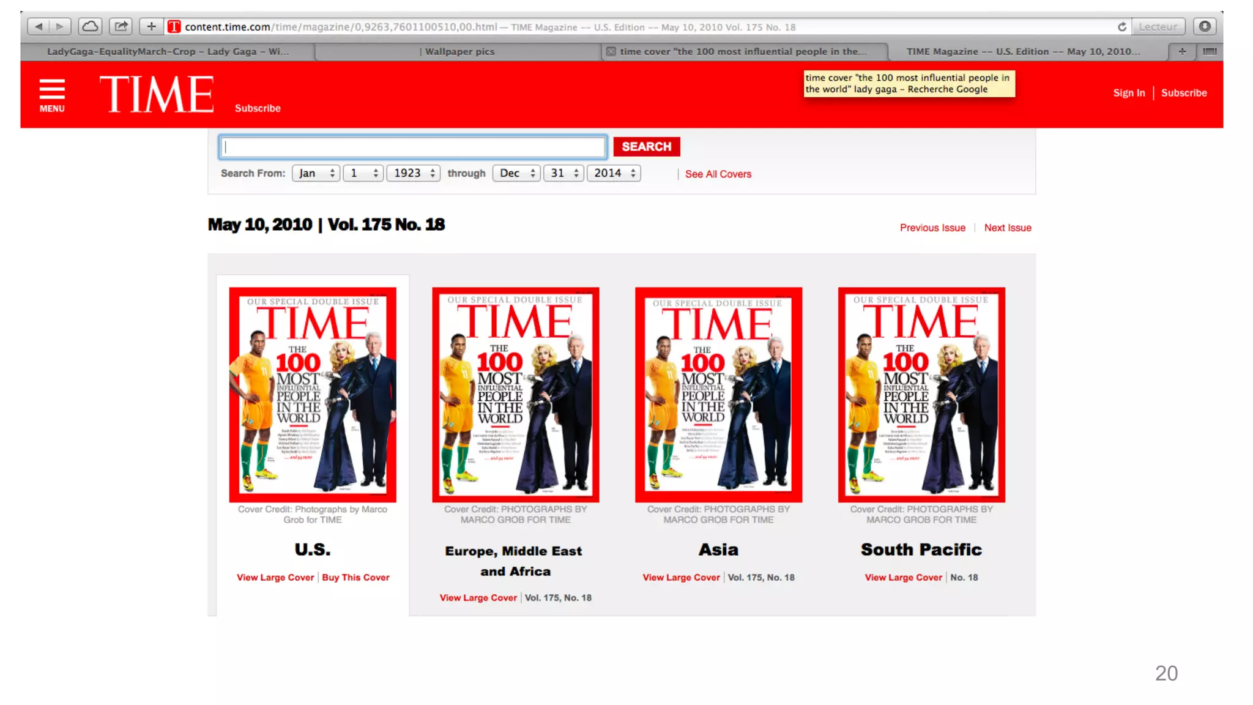The height and width of the screenshot is (705, 1253).
Task: Click the iCloud tabs cloud icon
Action: pos(90,26)
